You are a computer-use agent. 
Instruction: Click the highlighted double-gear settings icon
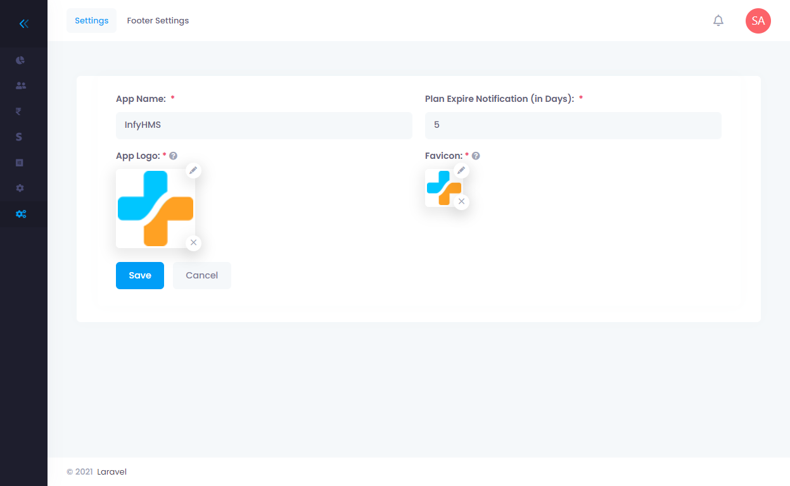coord(20,214)
